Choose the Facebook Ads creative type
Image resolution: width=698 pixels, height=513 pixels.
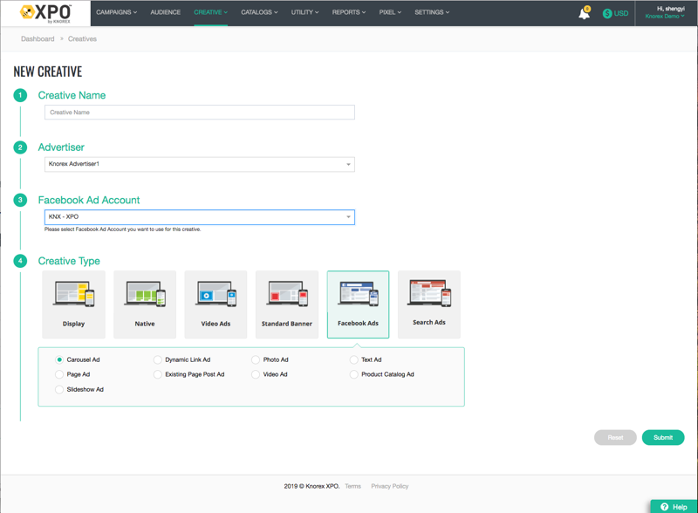(x=358, y=304)
